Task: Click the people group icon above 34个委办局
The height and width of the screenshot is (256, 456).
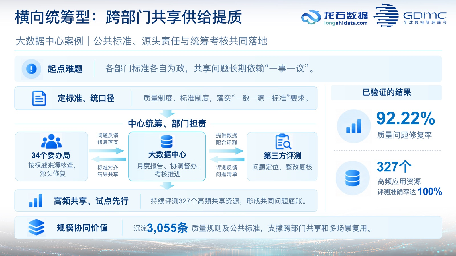Action: pyautogui.click(x=51, y=141)
